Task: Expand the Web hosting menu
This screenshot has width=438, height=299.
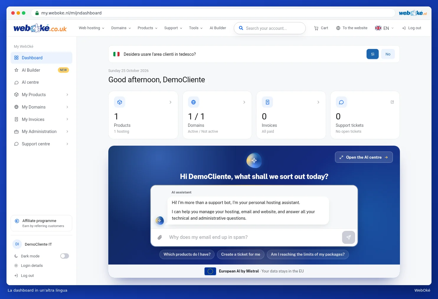Action: click(91, 28)
